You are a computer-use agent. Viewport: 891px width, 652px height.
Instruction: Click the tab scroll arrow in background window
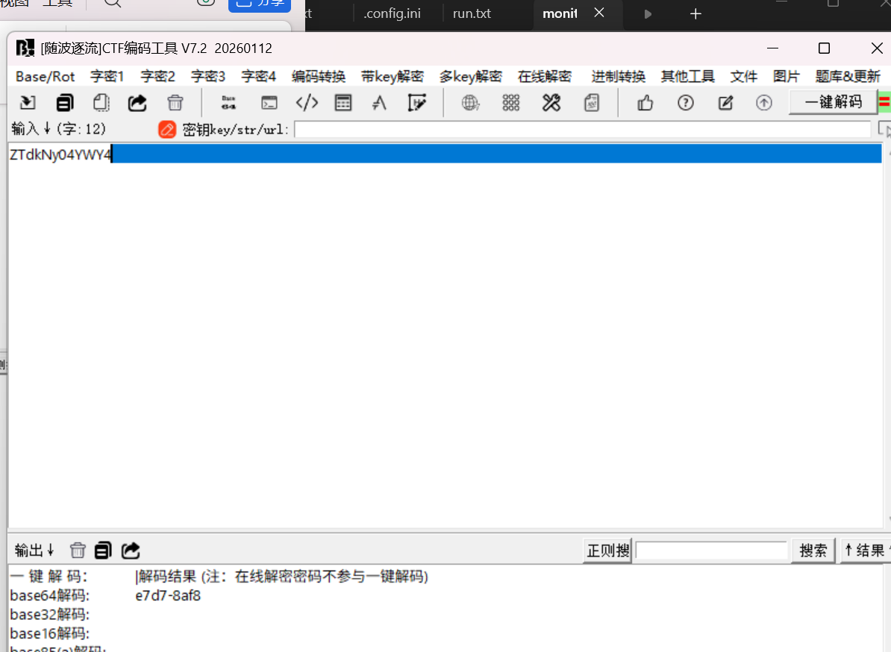[x=648, y=14]
